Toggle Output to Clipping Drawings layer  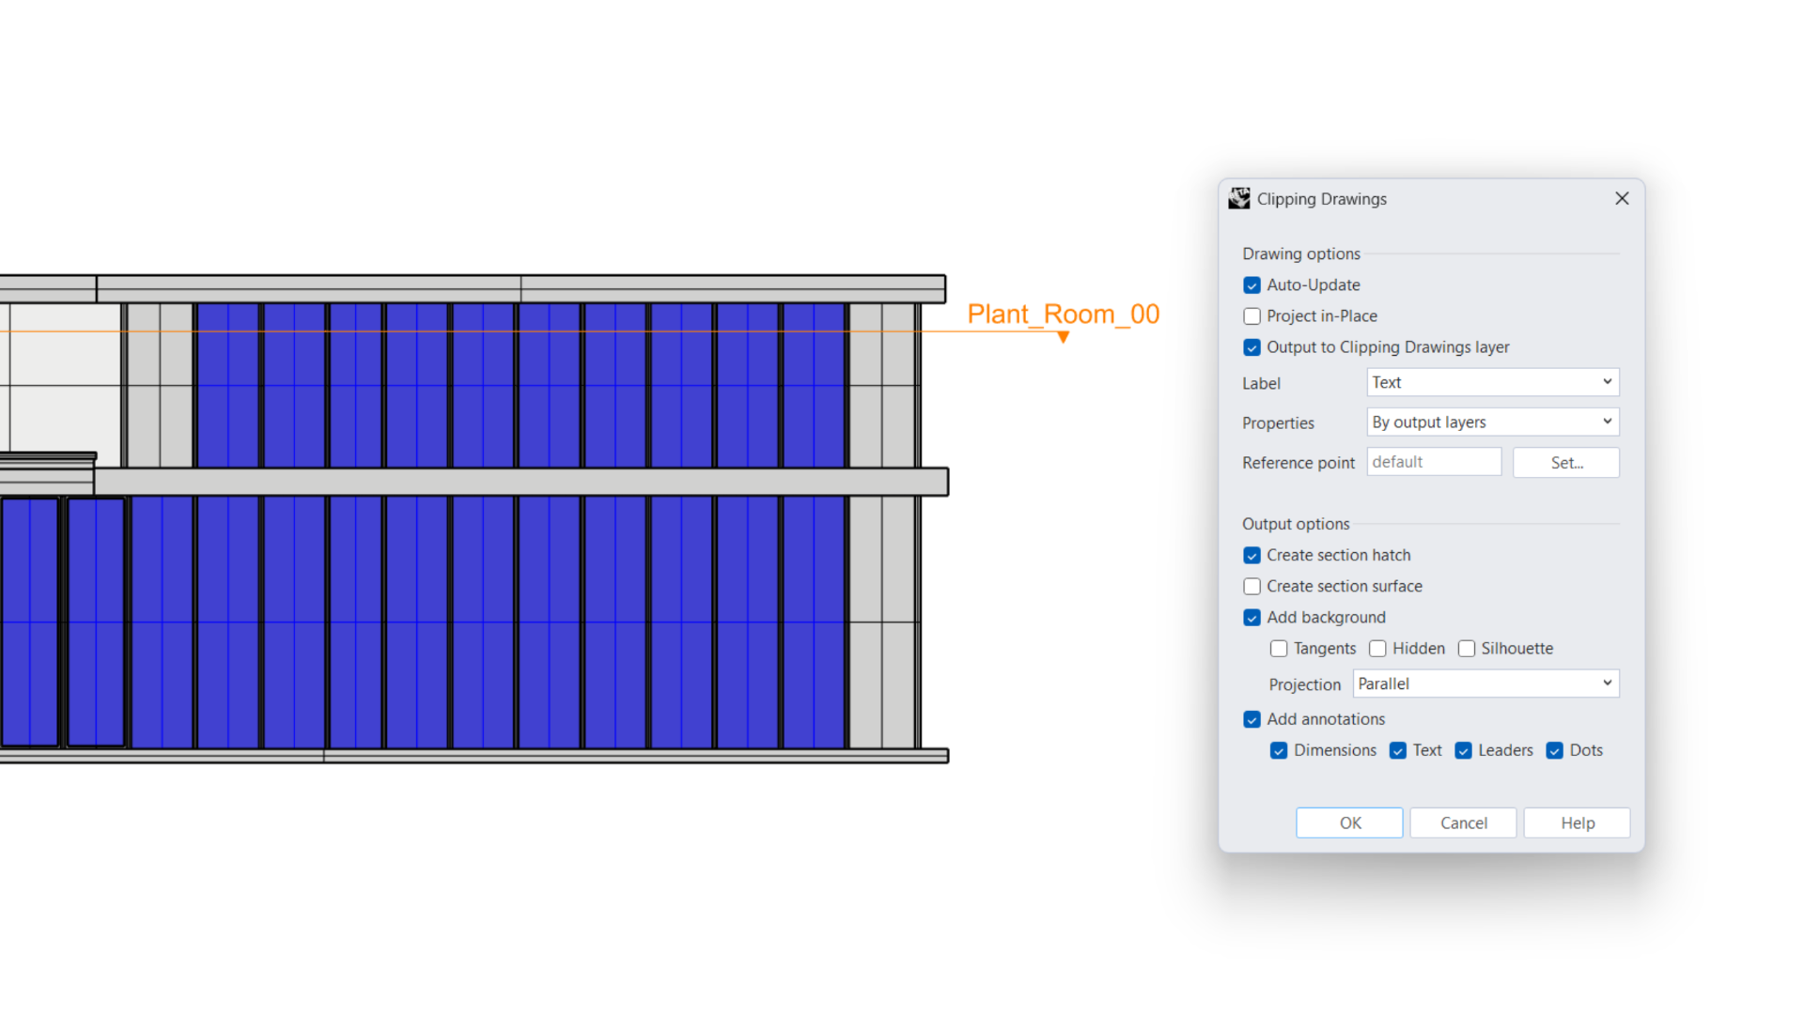click(x=1252, y=347)
